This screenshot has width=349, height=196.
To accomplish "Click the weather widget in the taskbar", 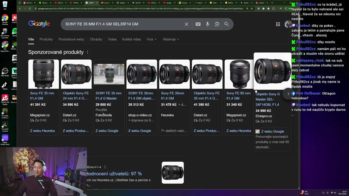I will pyautogui.click(x=305, y=192).
